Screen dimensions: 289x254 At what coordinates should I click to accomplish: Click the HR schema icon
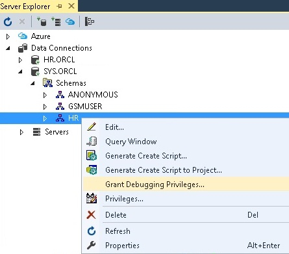tap(60, 118)
